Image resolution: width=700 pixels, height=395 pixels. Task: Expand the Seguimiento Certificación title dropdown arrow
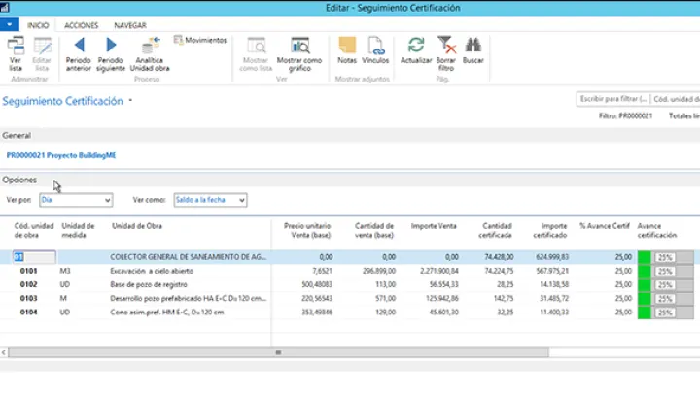pyautogui.click(x=130, y=100)
